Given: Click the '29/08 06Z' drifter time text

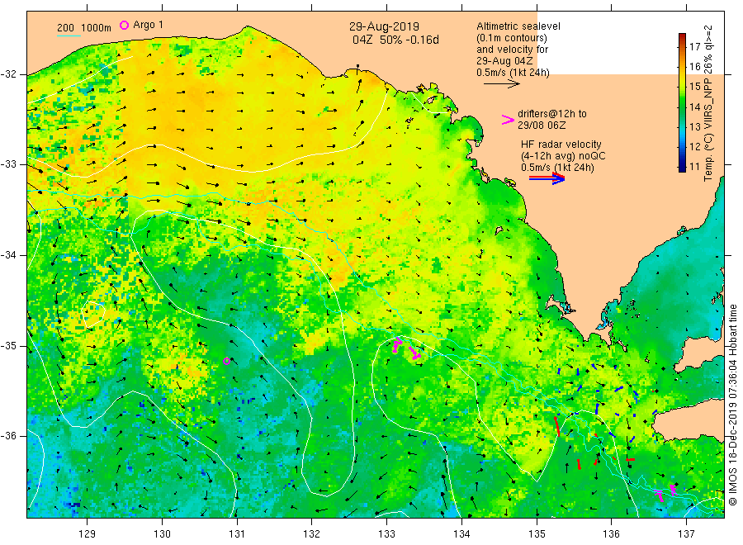Looking at the screenshot, I should click(x=542, y=126).
